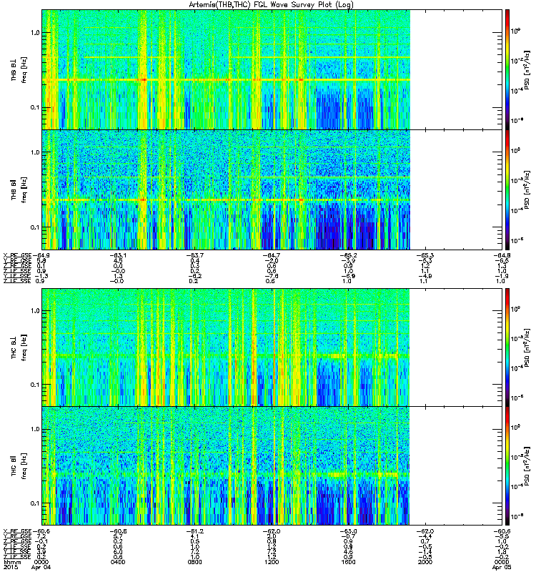Image resolution: width=536 pixels, height=572 pixels.
Task: Click the bottom panel's 0.1 frequency tick label
Action: coord(35,503)
